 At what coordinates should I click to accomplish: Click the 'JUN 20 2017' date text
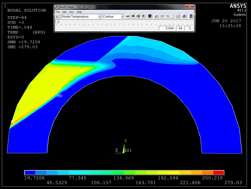[x=226, y=21]
